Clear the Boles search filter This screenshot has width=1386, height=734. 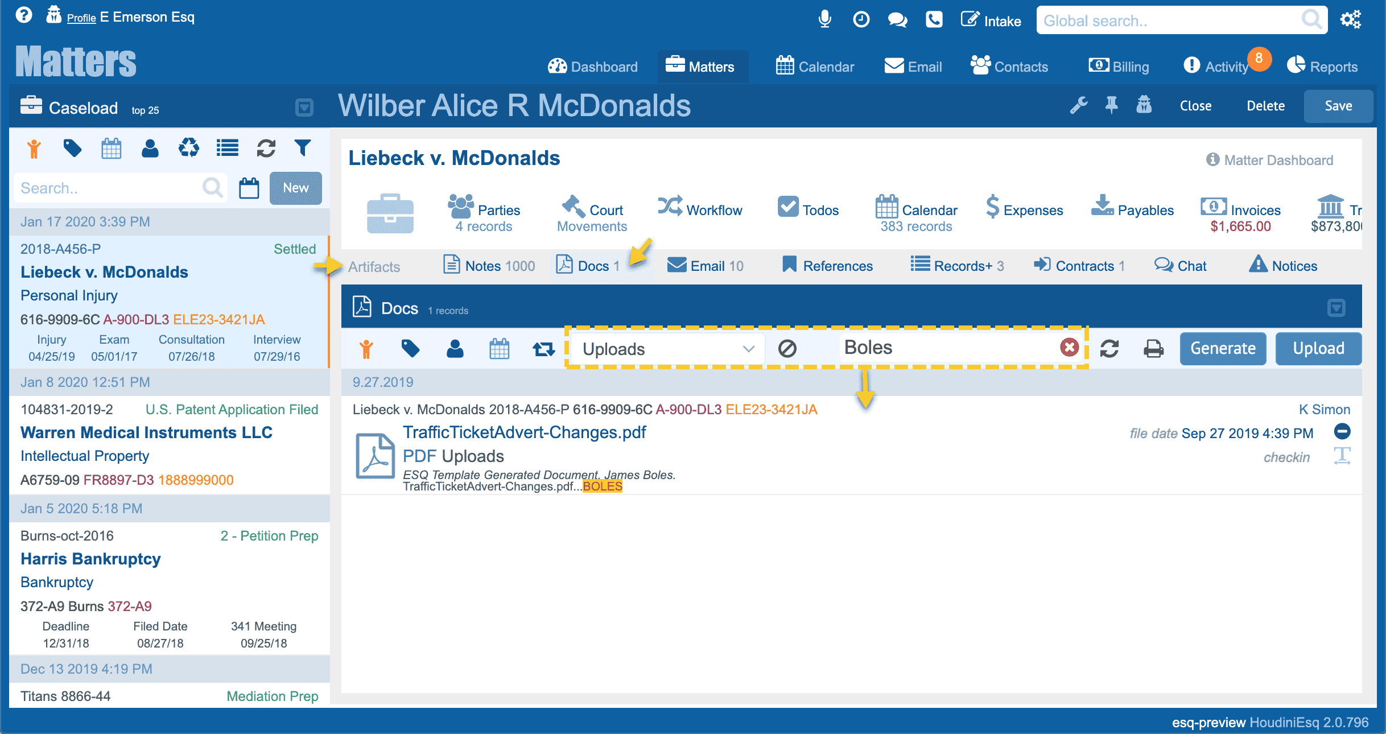[x=1069, y=347]
